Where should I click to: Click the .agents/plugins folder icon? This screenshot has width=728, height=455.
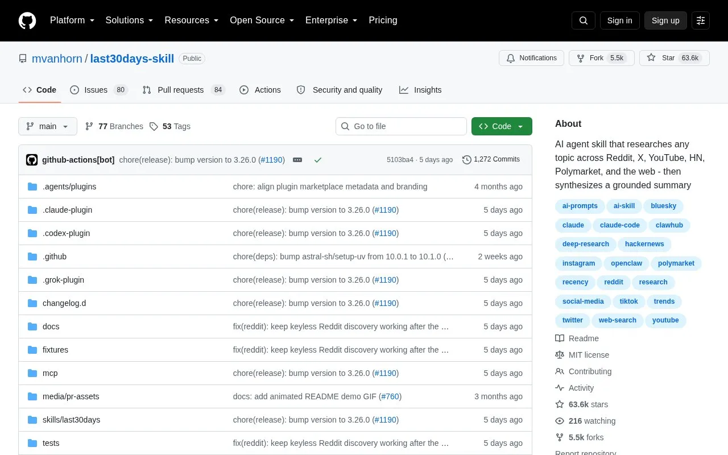coord(32,187)
